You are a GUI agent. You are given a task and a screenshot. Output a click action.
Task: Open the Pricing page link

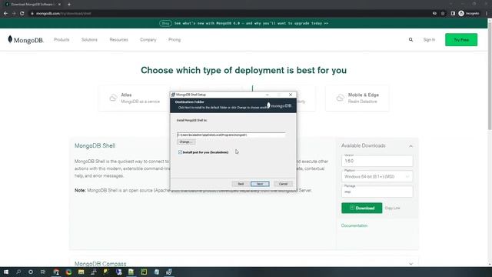click(175, 40)
